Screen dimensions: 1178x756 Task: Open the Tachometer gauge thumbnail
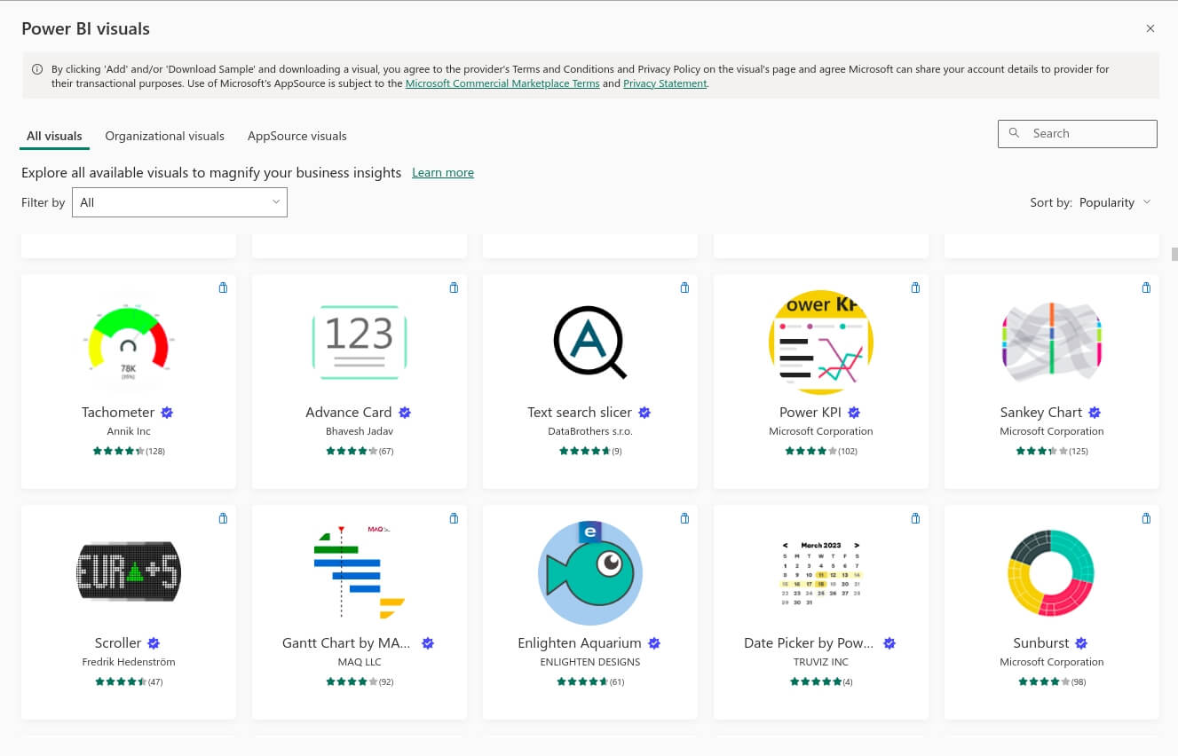[129, 343]
